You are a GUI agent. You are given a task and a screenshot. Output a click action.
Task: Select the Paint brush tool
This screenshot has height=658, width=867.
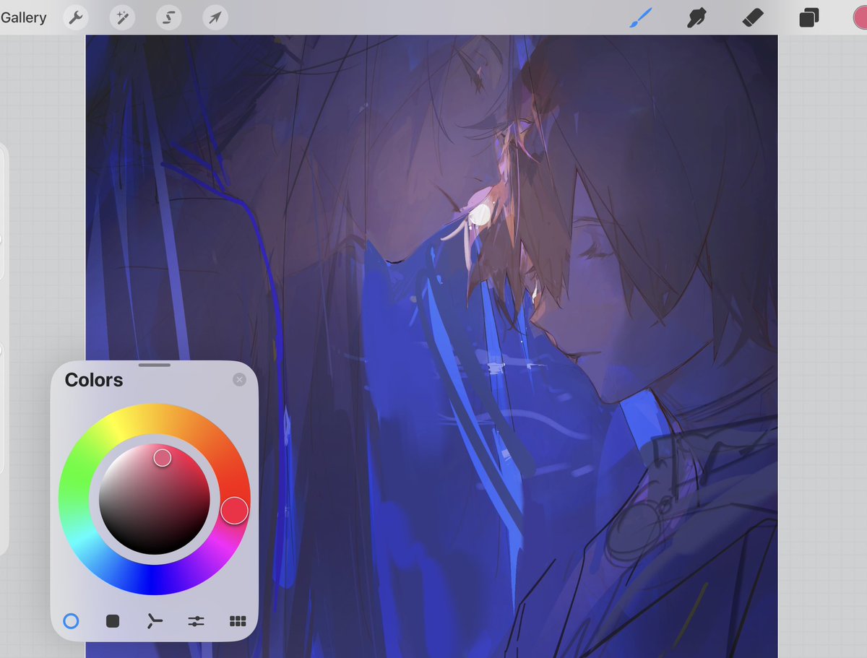coord(641,17)
